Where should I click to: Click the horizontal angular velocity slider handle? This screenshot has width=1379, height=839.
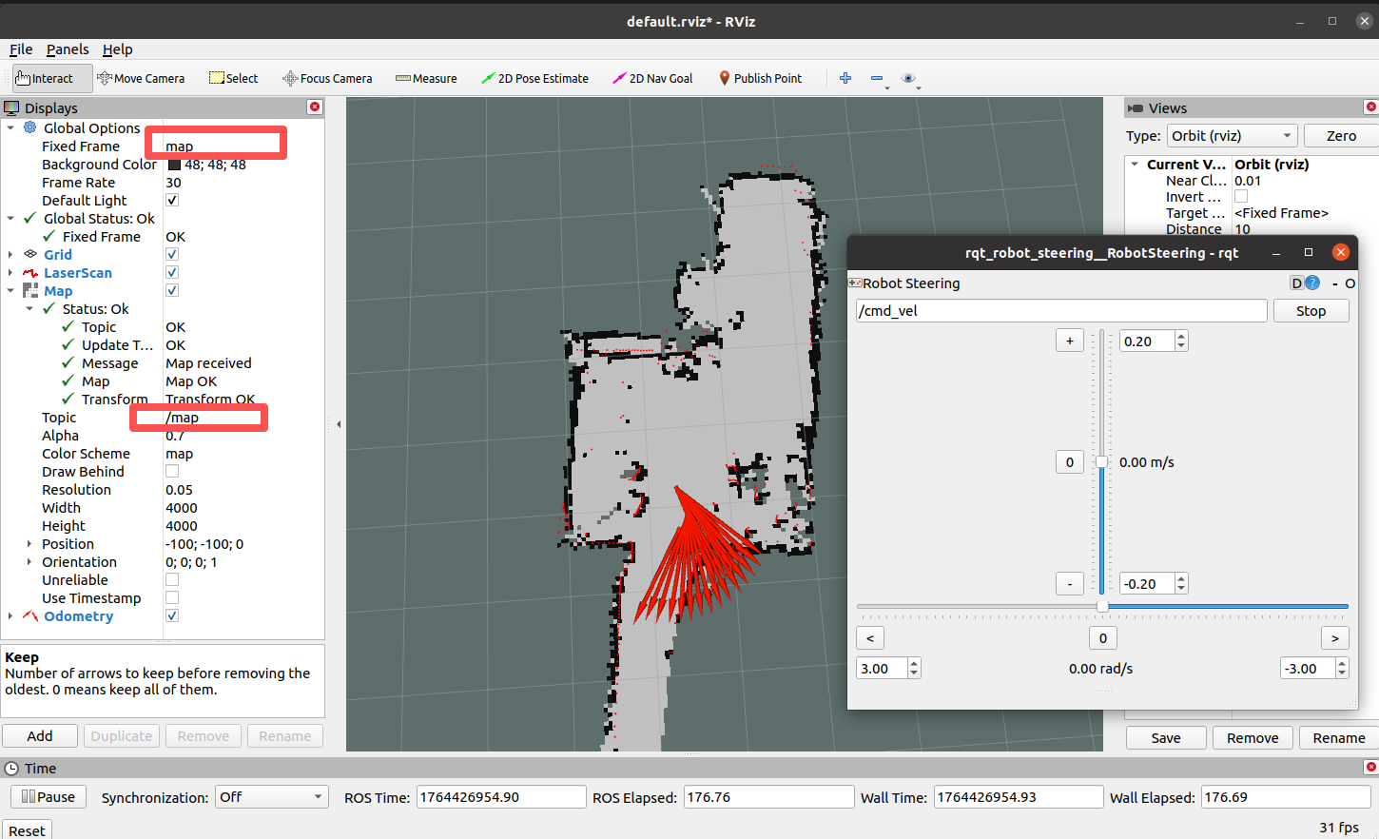pyautogui.click(x=1102, y=606)
